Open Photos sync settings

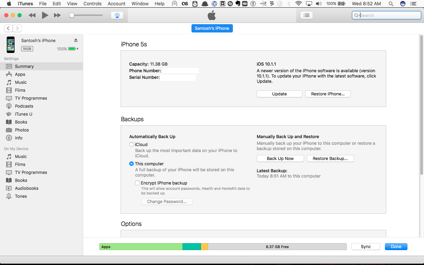pyautogui.click(x=41, y=130)
